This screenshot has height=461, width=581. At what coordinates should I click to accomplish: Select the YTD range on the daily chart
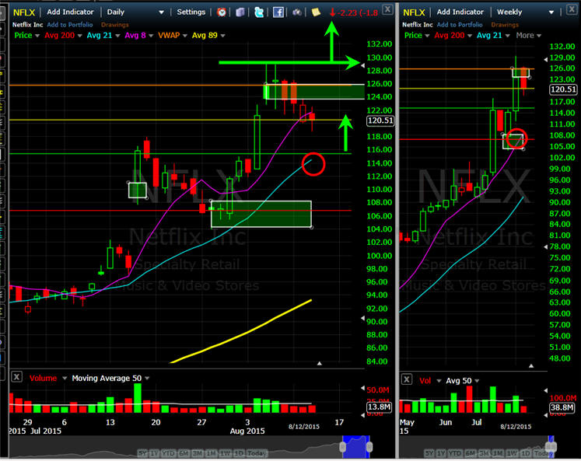click(169, 453)
